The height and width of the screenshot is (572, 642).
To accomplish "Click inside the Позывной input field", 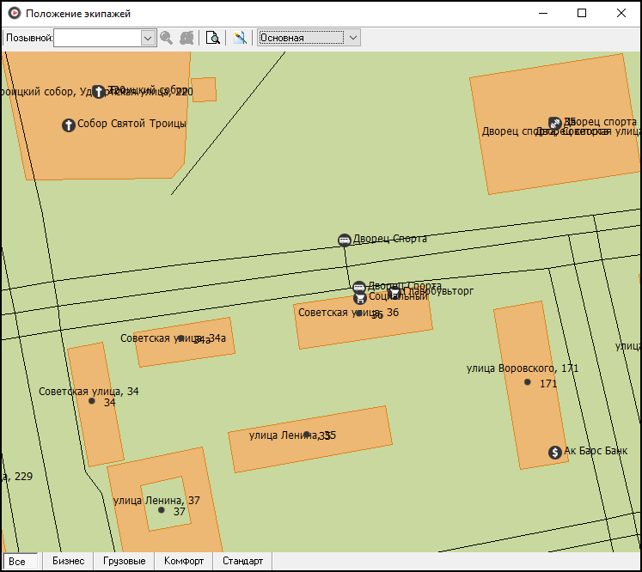I will tap(97, 38).
